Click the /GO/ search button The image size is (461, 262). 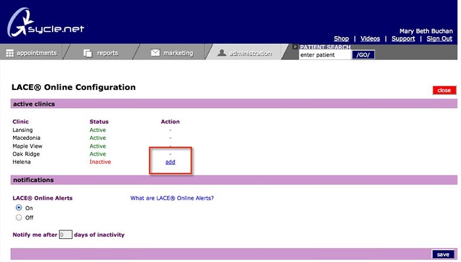(x=363, y=55)
